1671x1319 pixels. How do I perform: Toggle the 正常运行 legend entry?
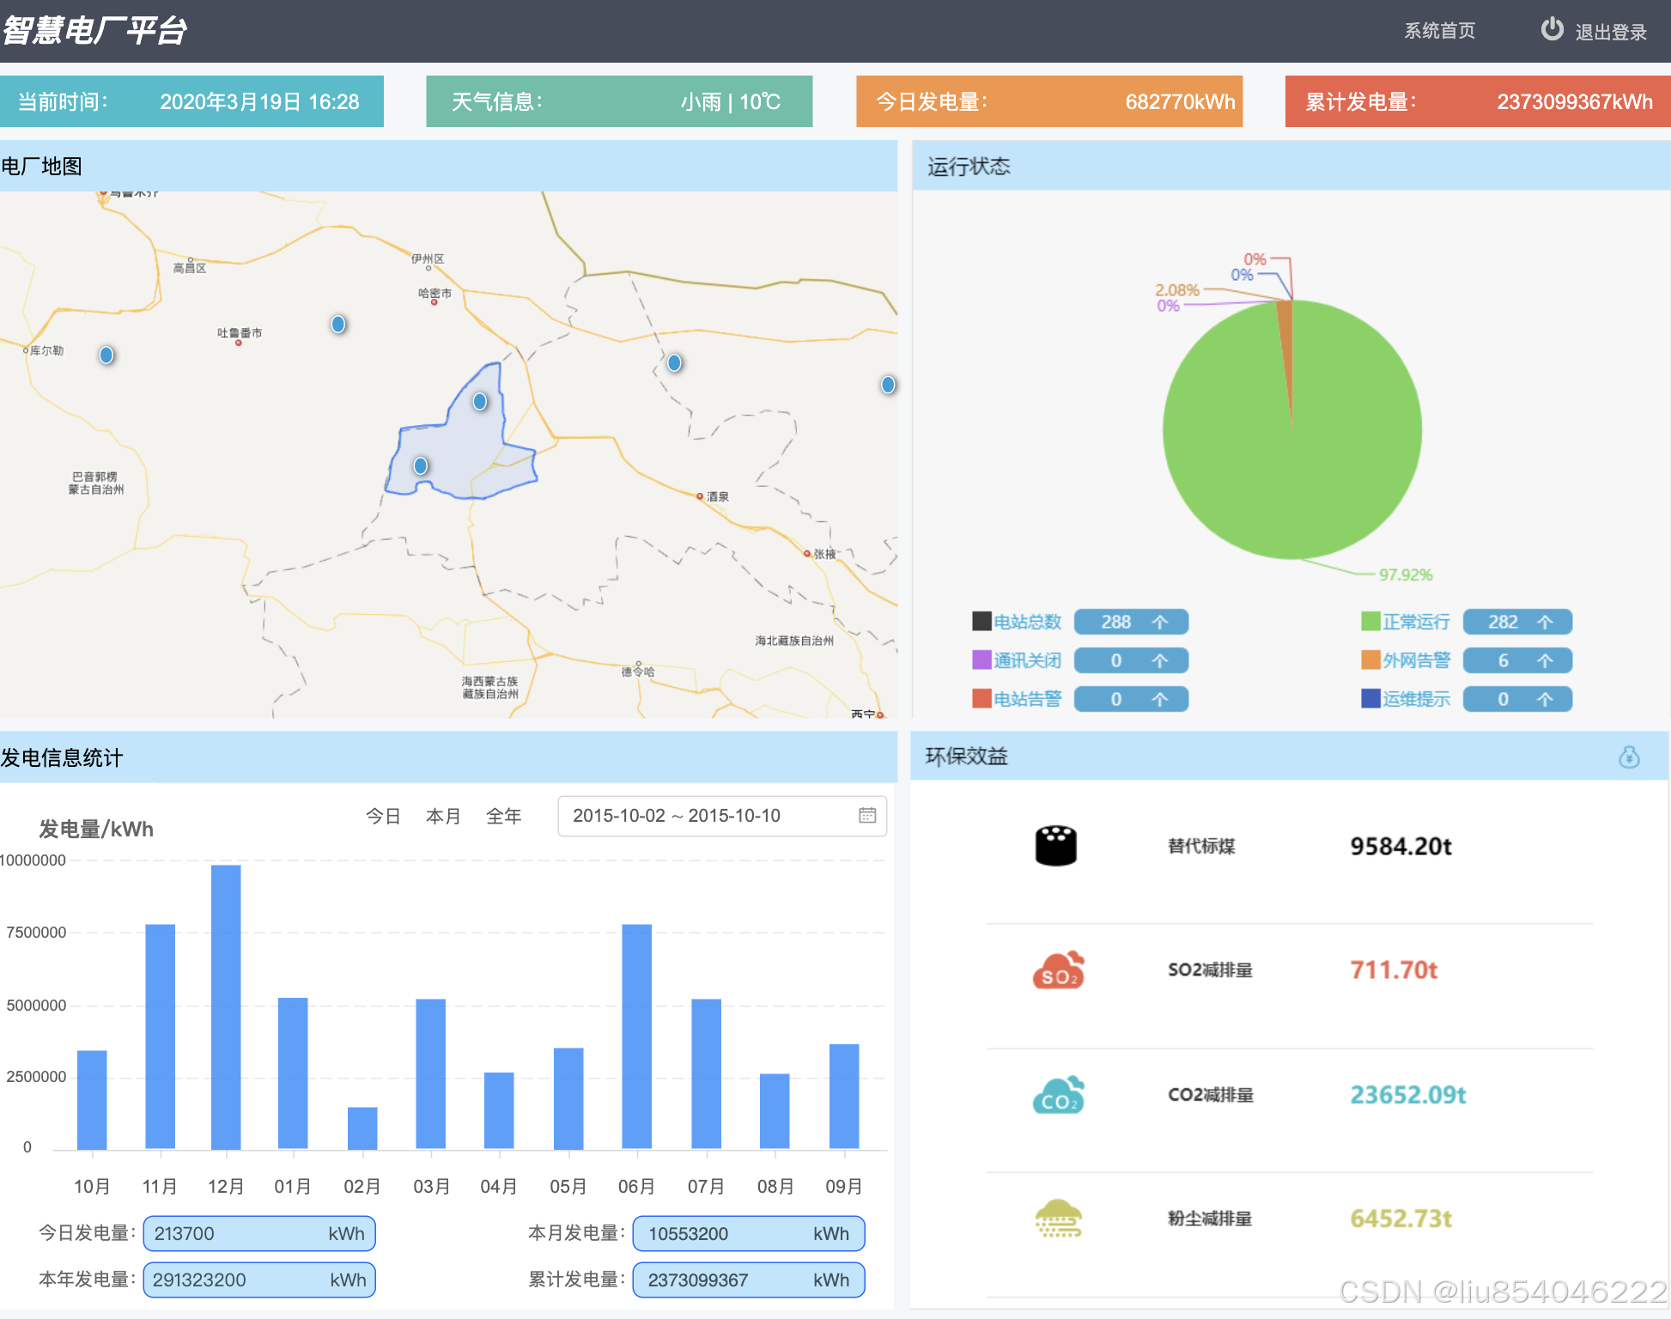[1415, 622]
